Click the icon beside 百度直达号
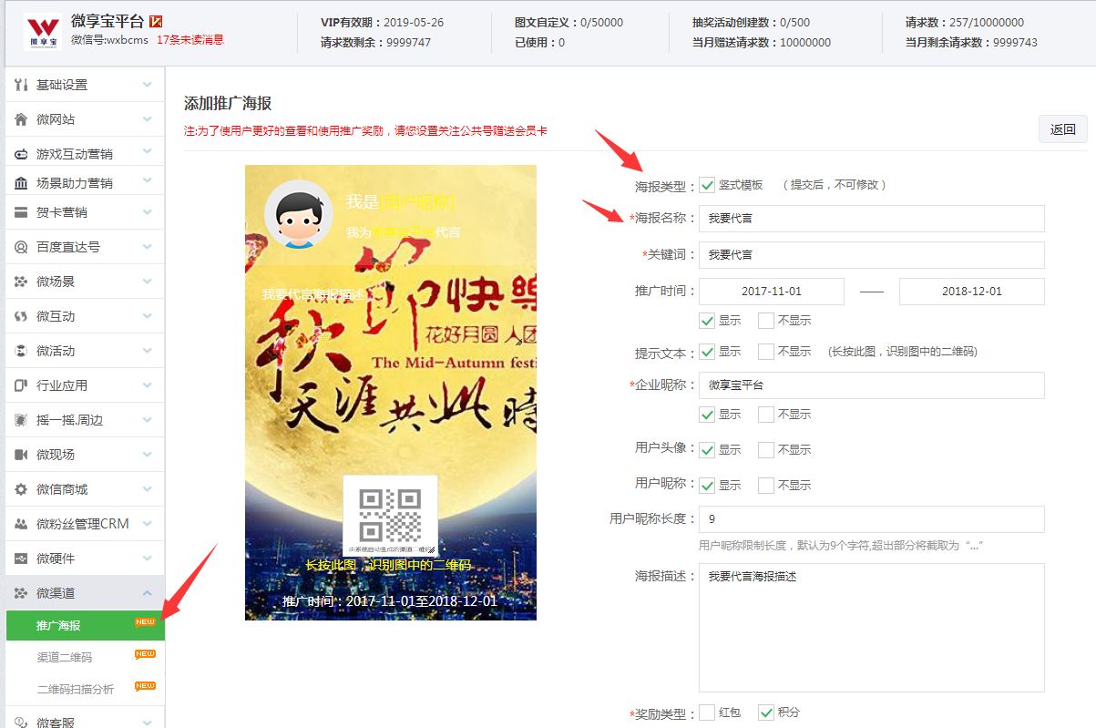 click(x=20, y=247)
